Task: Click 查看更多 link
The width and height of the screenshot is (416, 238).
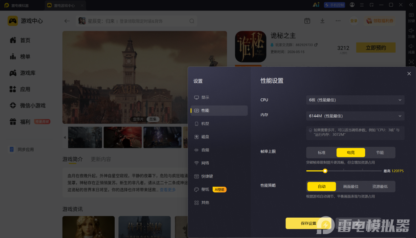Action: tap(168, 190)
